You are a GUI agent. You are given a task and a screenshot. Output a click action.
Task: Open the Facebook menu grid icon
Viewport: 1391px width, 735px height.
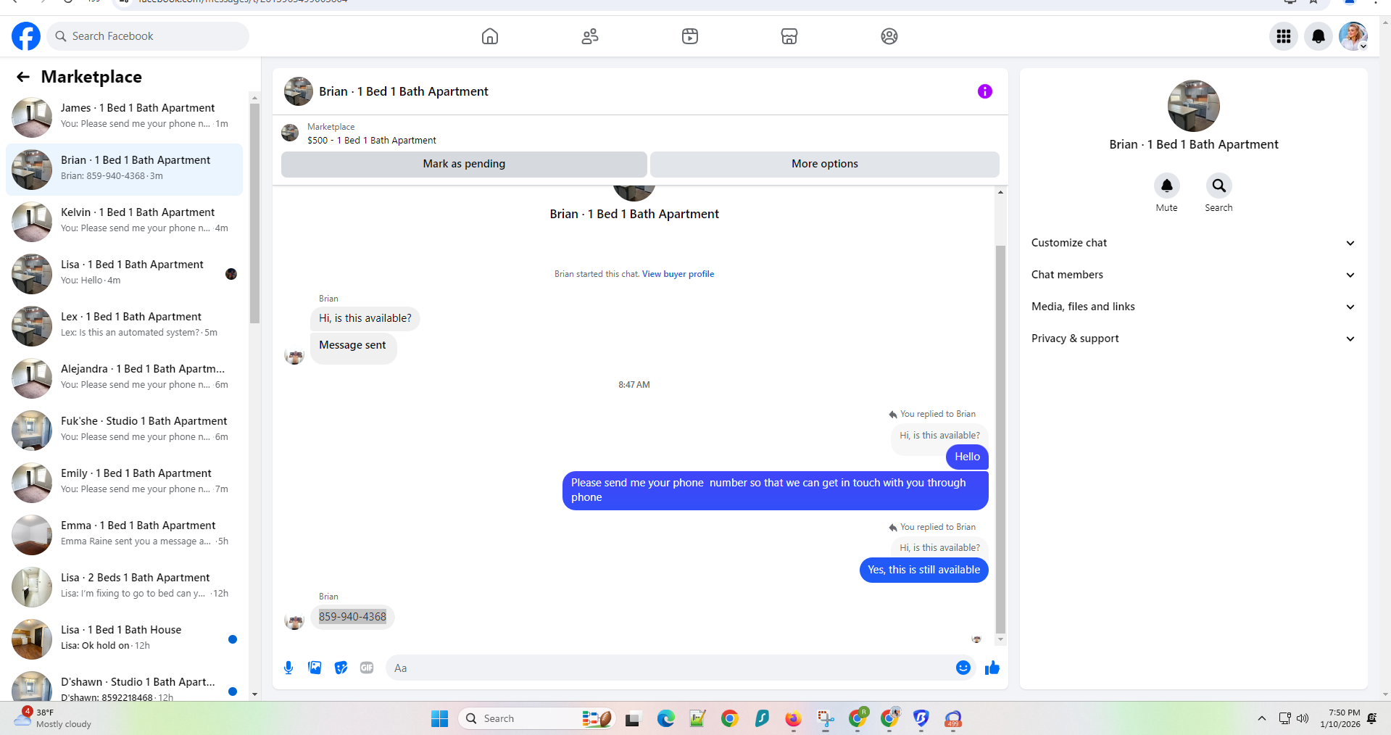1284,36
